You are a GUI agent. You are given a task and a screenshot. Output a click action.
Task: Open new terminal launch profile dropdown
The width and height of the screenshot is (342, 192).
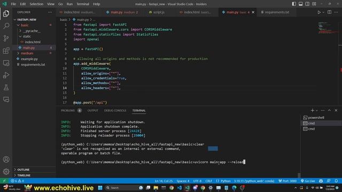(317, 110)
